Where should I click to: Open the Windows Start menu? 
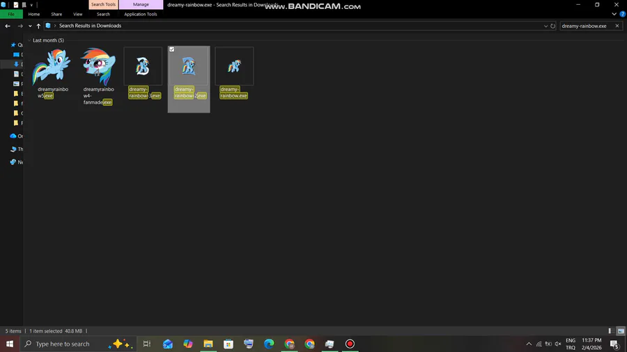click(x=10, y=344)
